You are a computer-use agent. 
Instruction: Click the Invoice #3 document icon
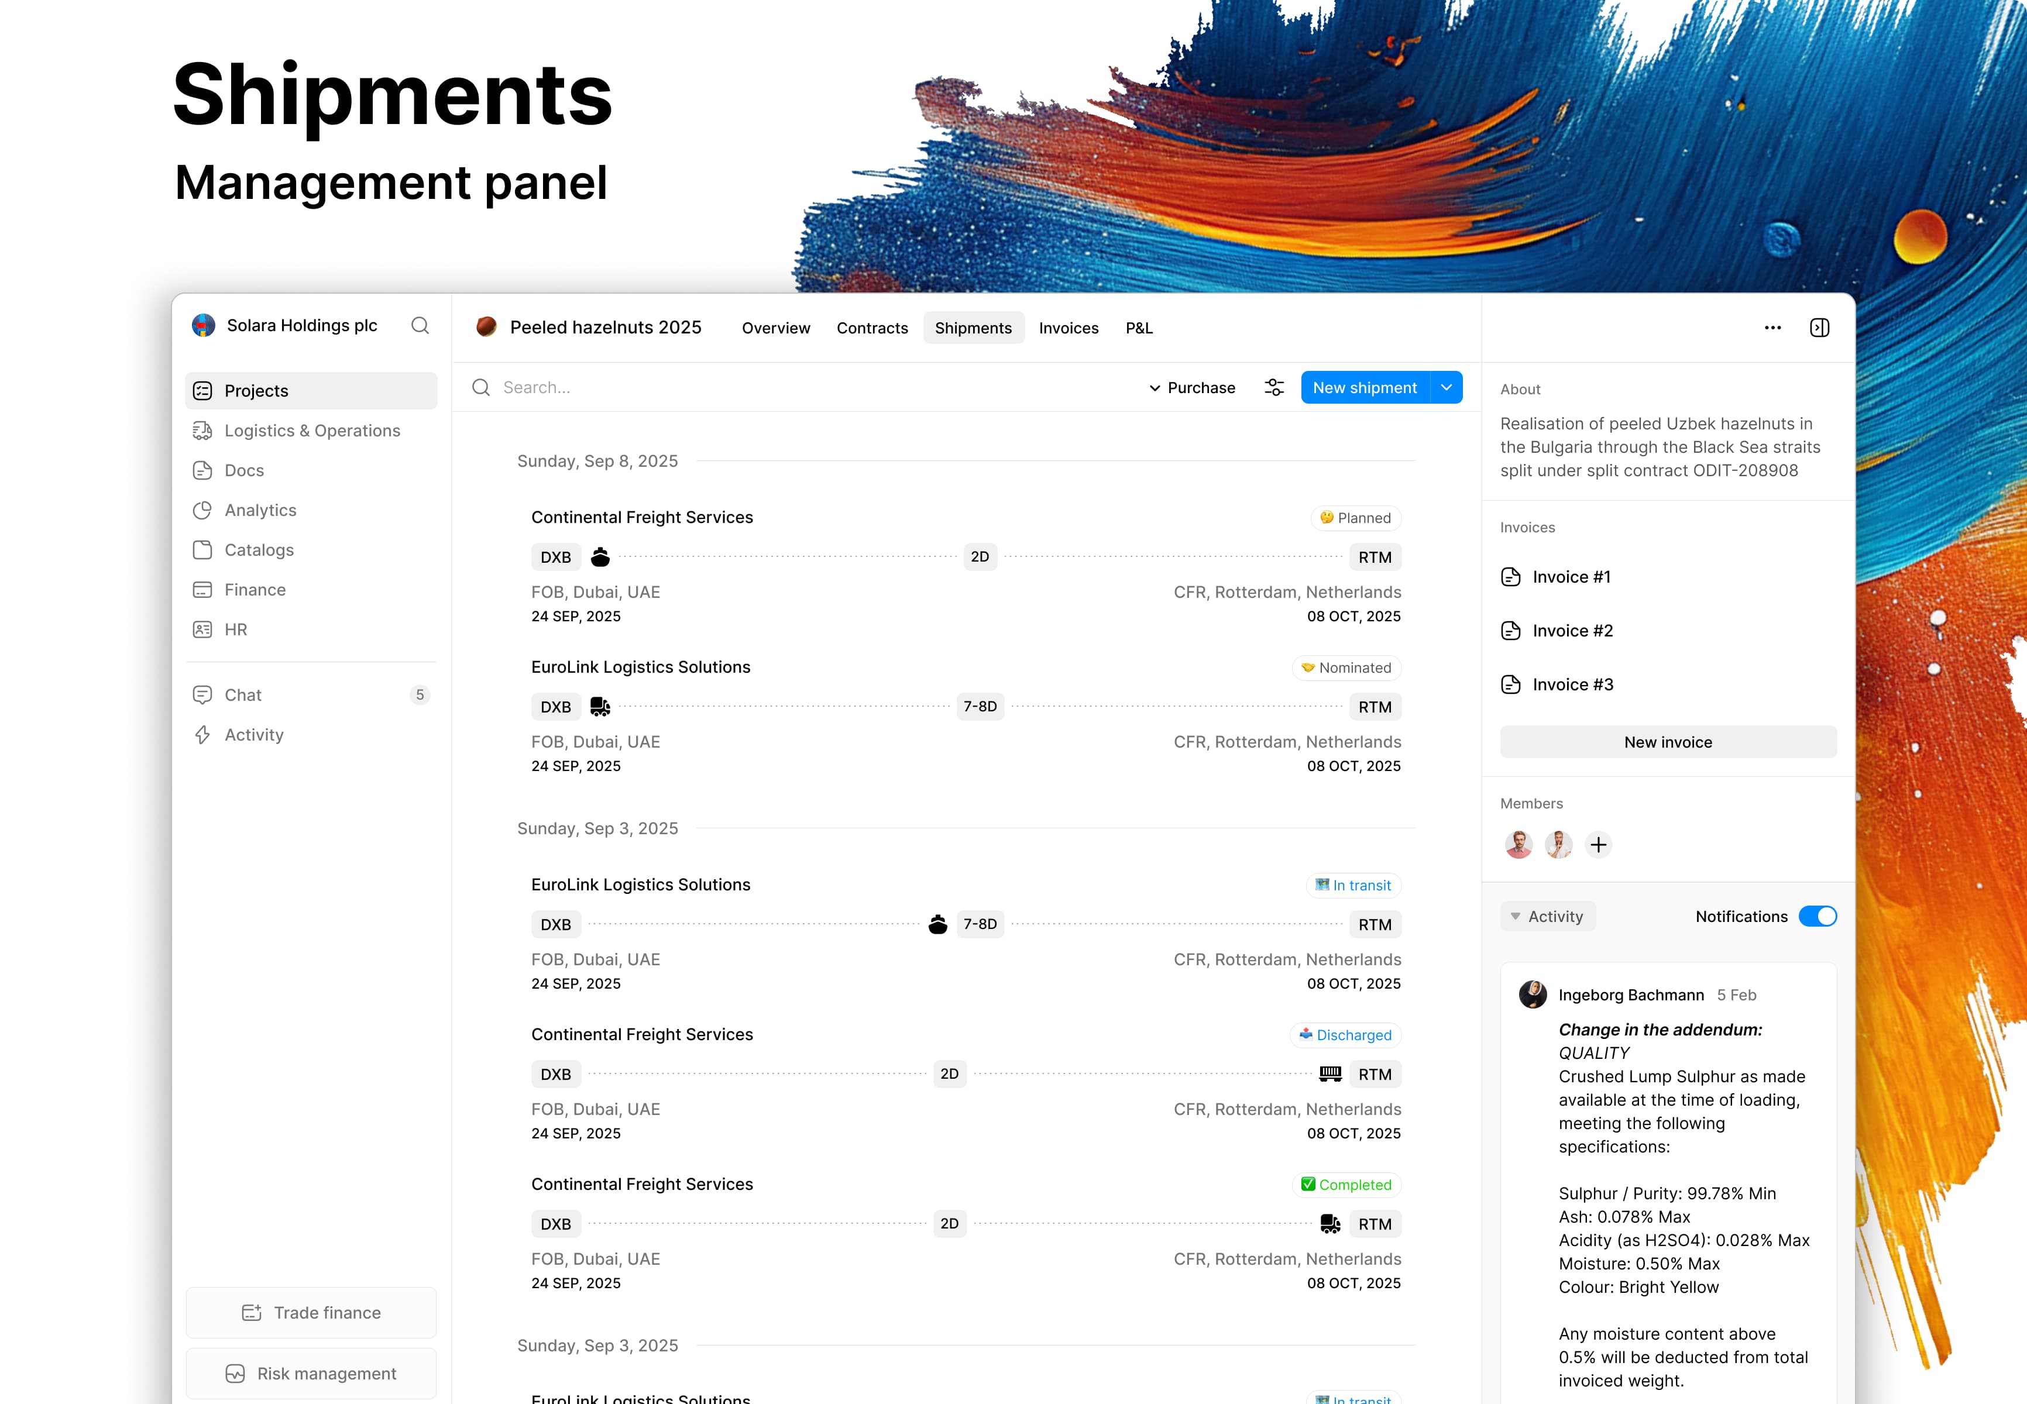click(x=1510, y=684)
